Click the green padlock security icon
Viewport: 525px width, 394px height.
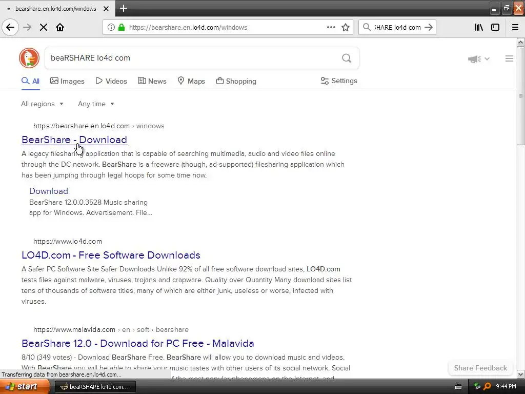click(122, 28)
